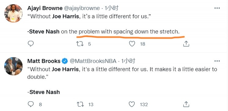Open Matt Brooks' profile picture
The height and width of the screenshot is (111, 228).
(x=13, y=66)
